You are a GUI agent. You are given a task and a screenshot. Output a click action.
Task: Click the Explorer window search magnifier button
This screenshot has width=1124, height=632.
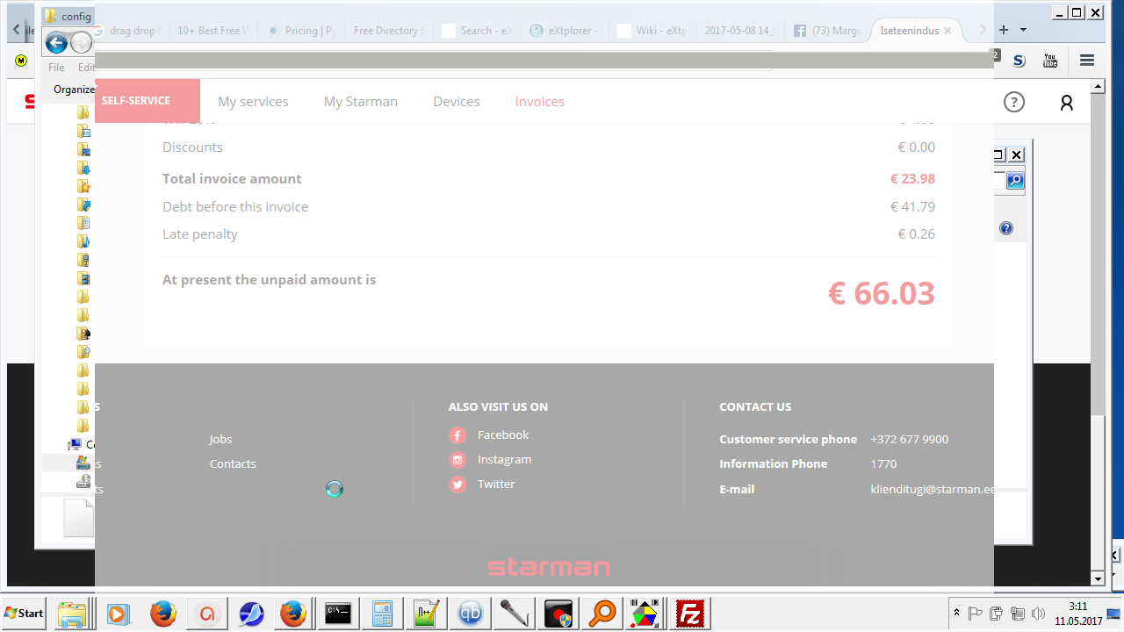[x=1015, y=181]
